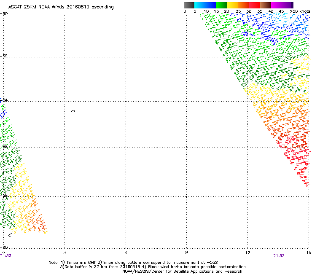Screen dimensions: 312x274
Task: Click the small island outline marker
Action: pyautogui.click(x=73, y=111)
